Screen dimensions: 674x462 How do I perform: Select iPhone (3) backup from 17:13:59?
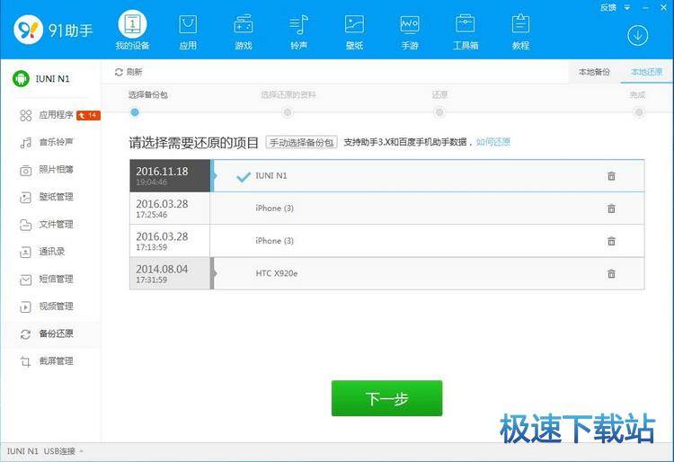(x=274, y=241)
